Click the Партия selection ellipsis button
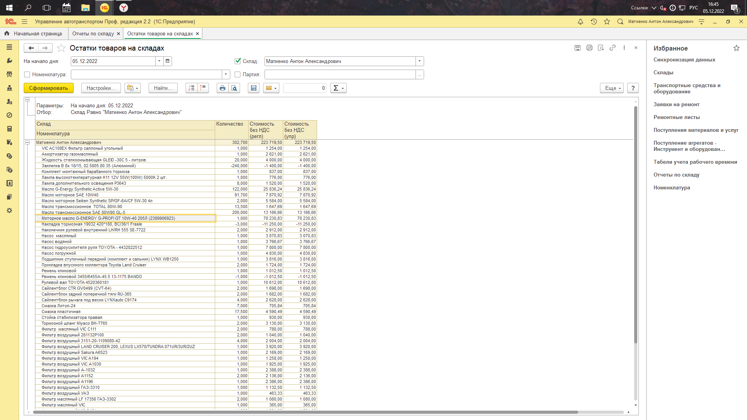Screen dimensions: 747x420 (419, 74)
